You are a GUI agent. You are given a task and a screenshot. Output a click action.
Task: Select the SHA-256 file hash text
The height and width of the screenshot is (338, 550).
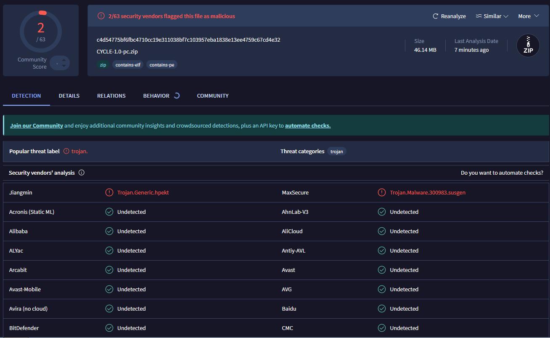point(188,40)
